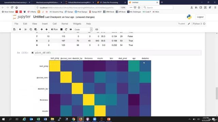Image resolution: width=218 pixels, height=122 pixels.
Task: Interrupt the kernel with the stop icon
Action: pos(61,29)
